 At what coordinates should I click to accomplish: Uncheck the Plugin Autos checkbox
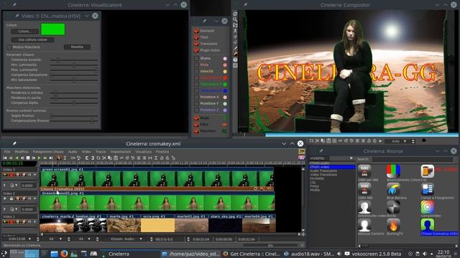click(196, 50)
